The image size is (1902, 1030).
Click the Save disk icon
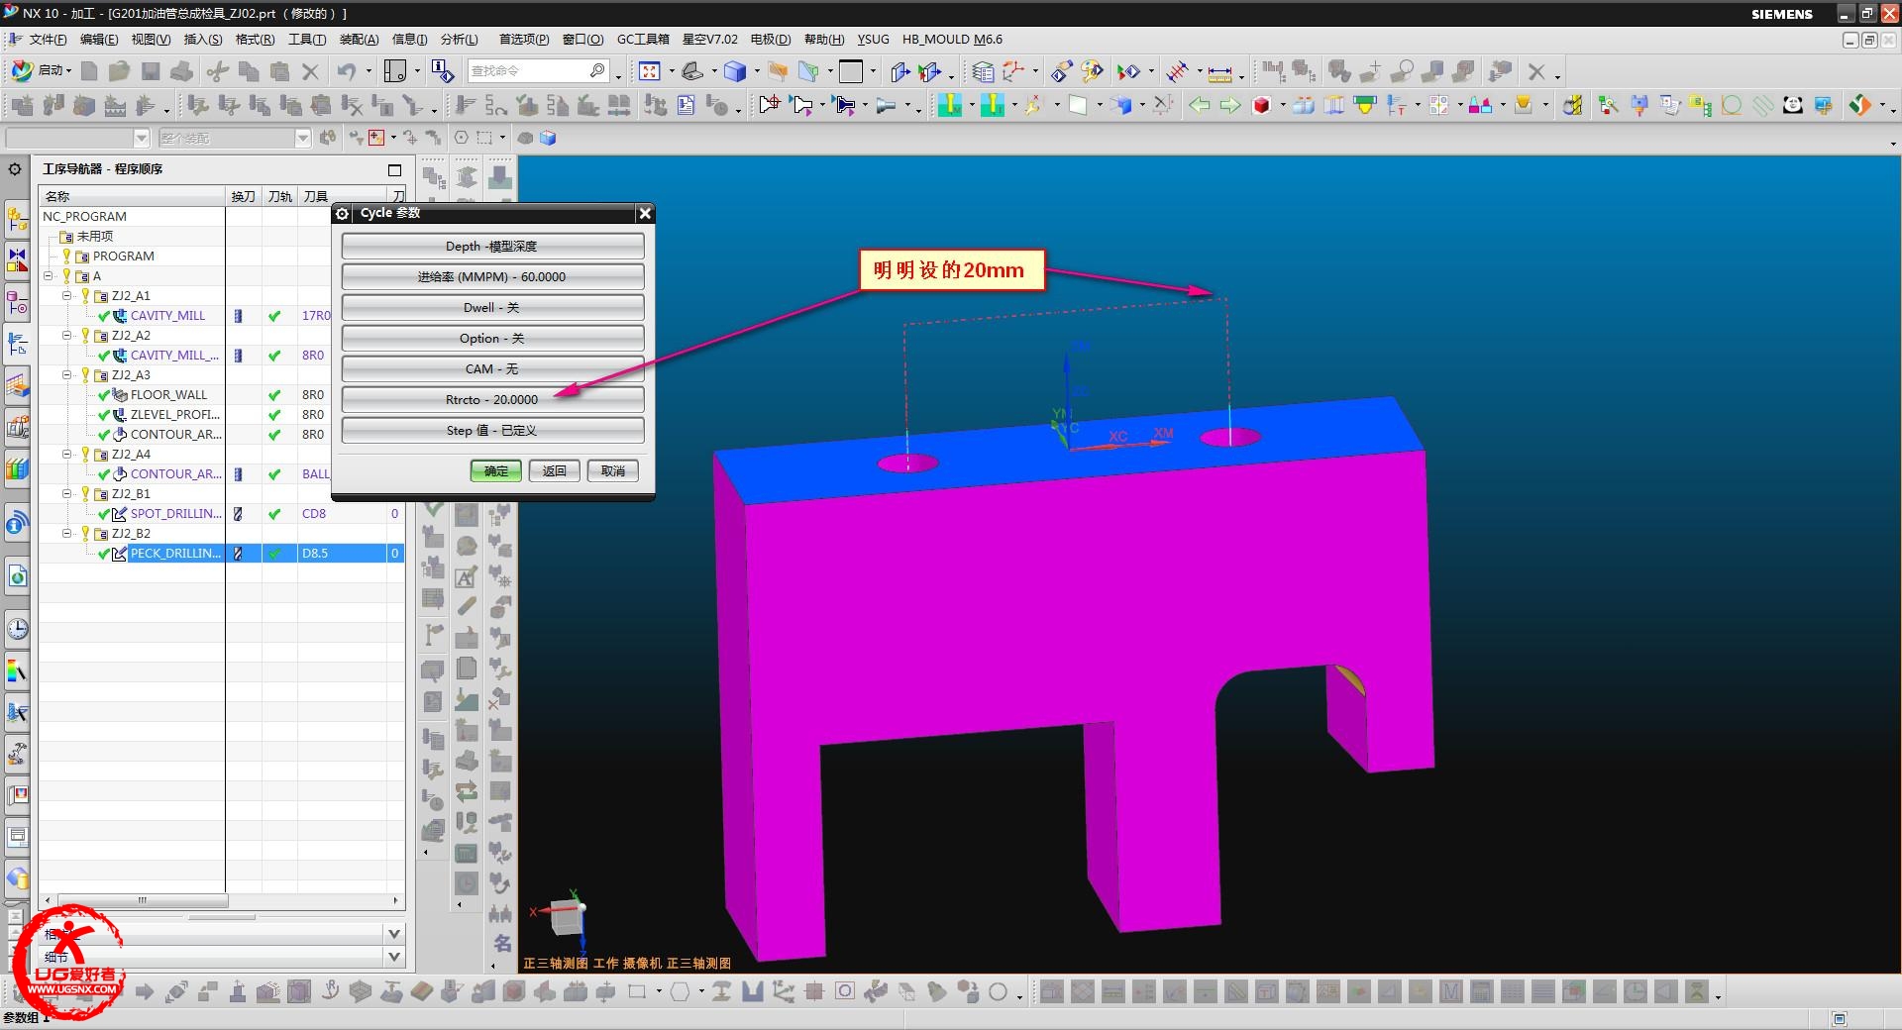151,71
